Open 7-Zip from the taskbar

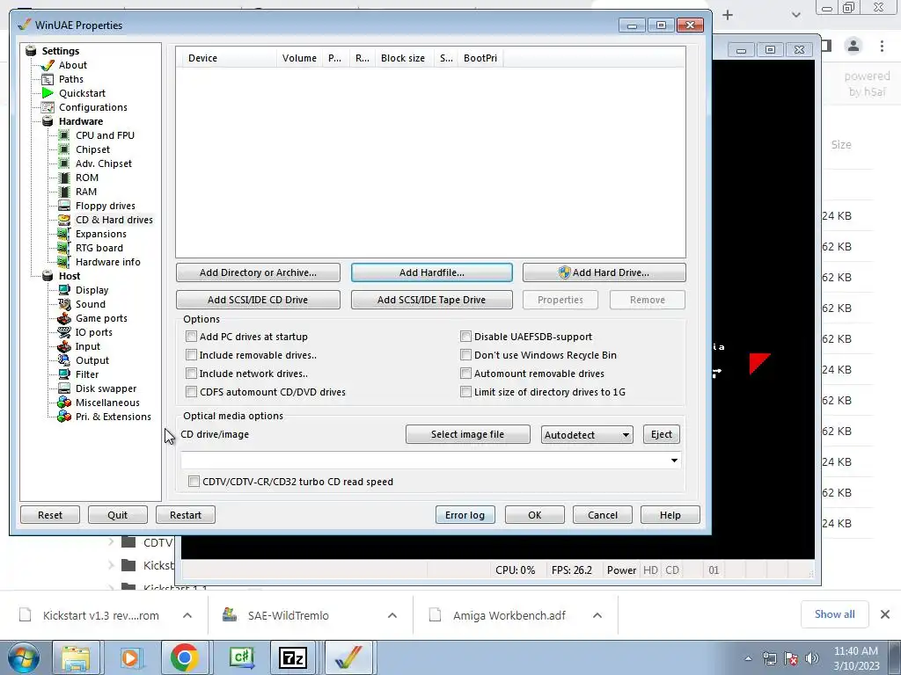click(293, 657)
